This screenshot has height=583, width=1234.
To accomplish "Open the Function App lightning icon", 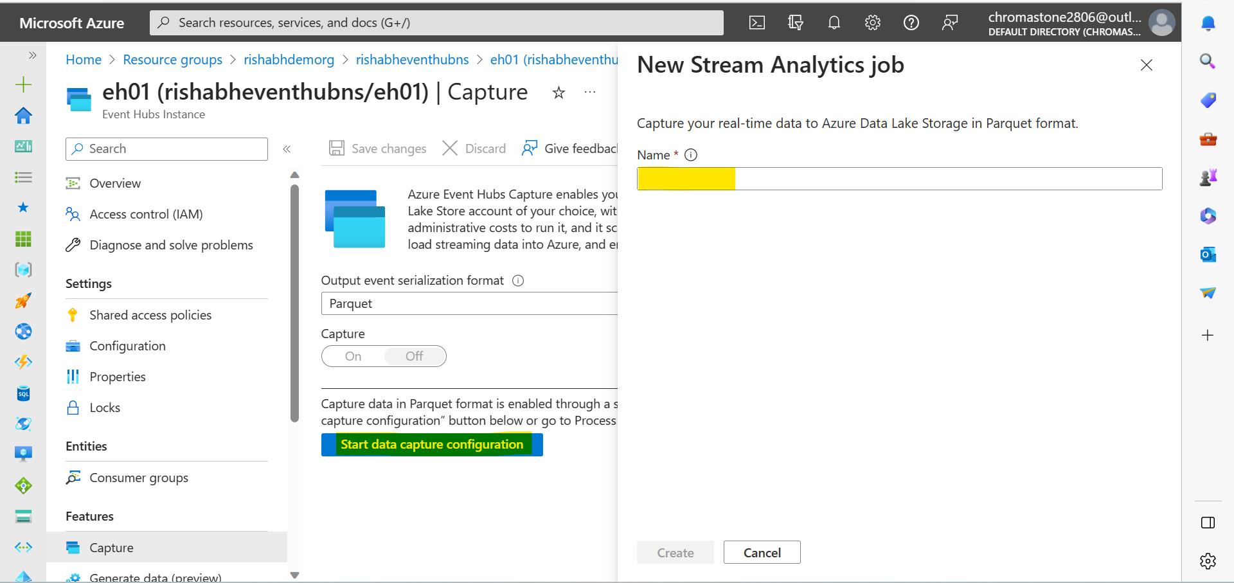I will (24, 363).
